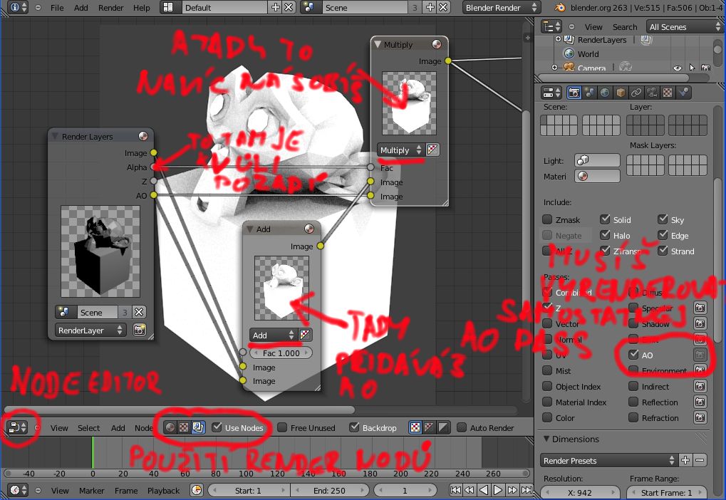726x500 pixels.
Task: Open the Render menu in top bar
Action: [110, 7]
